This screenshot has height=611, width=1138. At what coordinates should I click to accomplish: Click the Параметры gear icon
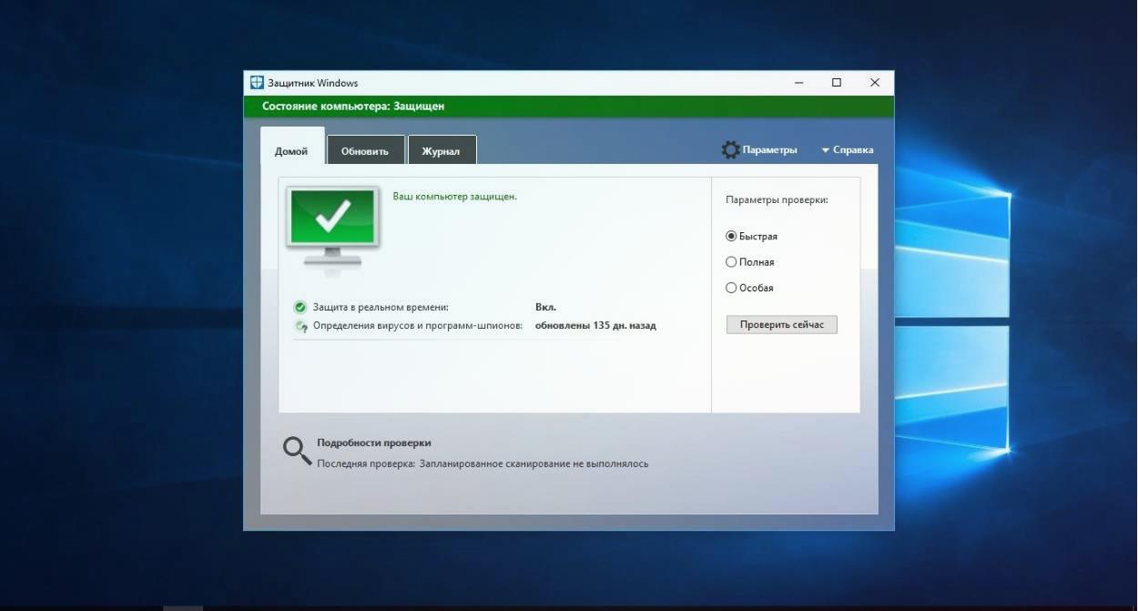tap(730, 149)
